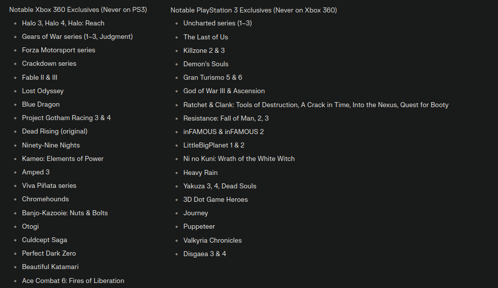Click 'Project Gotham Racing 3 & 4'
498x288 pixels.
pos(66,118)
